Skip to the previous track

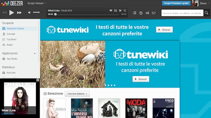[4, 13]
